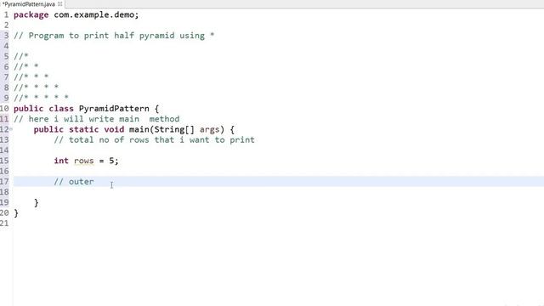This screenshot has height=306, width=544.
Task: Click the 'args' parameter on line 12
Action: [210, 129]
